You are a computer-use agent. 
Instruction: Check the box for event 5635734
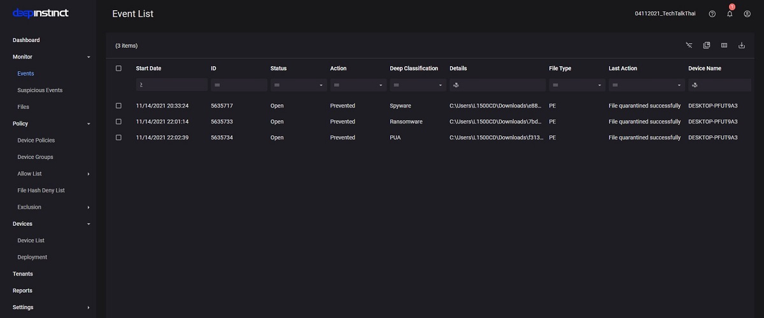[118, 137]
